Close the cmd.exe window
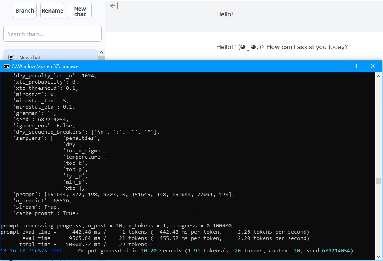Screen dimensions: 383x261 (373, 66)
